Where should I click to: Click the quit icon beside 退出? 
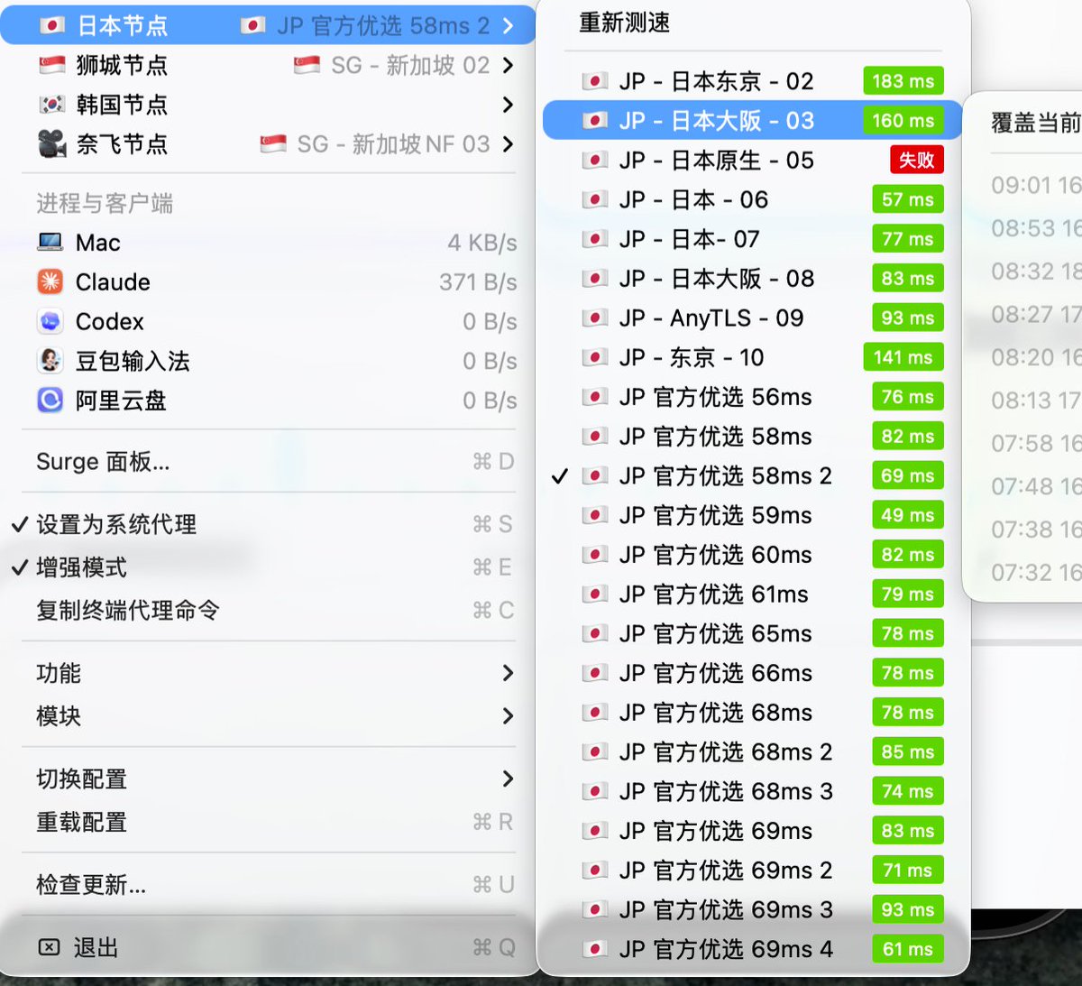click(x=50, y=947)
